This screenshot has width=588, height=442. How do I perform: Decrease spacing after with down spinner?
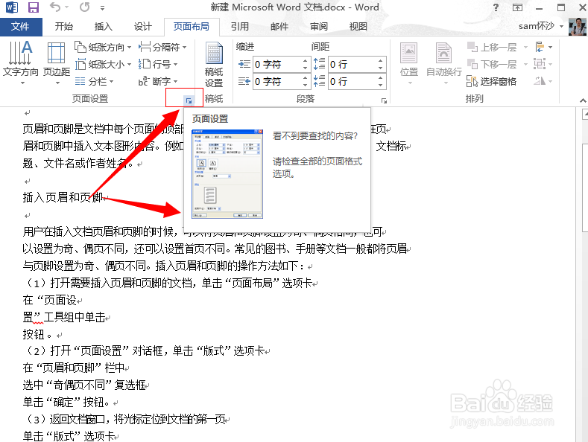click(x=381, y=86)
